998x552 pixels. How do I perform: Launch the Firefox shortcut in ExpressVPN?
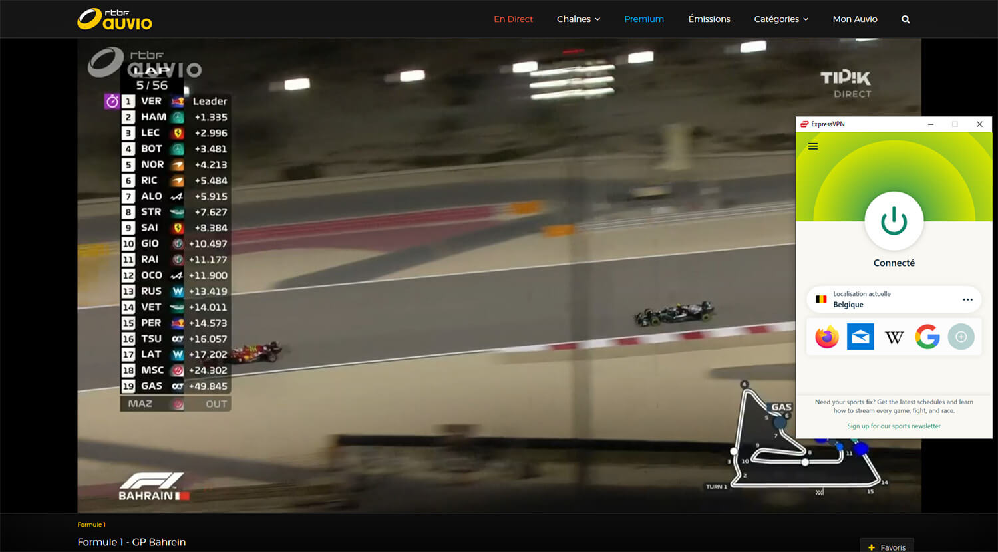pos(827,337)
